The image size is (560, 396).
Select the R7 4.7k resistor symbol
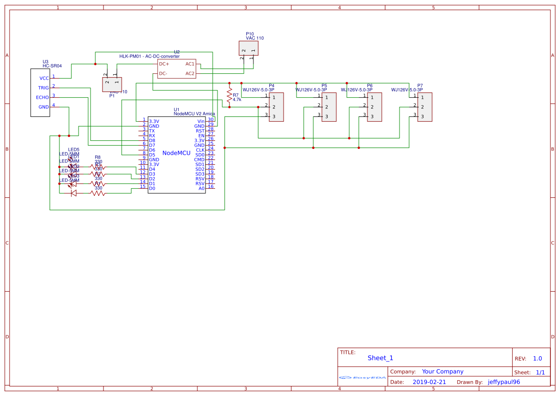point(229,95)
